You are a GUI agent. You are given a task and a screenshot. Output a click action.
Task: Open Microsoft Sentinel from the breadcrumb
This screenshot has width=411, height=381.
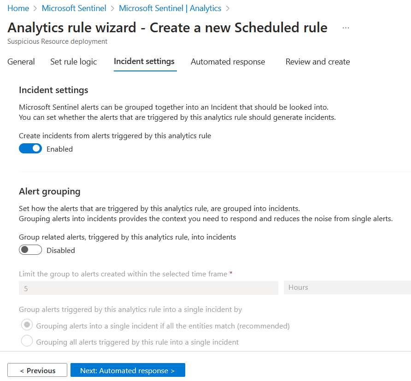74,8
